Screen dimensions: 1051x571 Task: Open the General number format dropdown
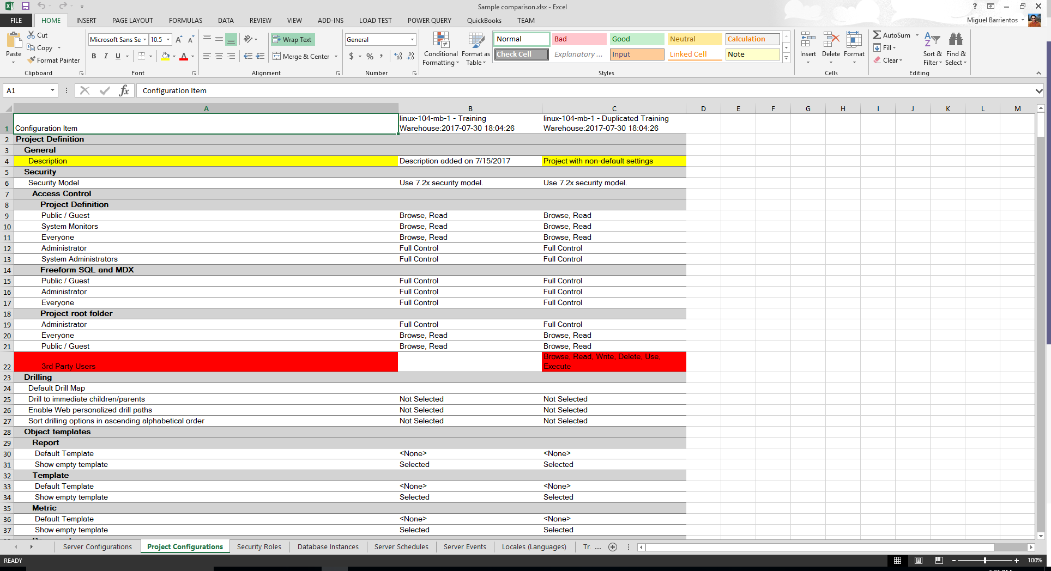pos(412,40)
